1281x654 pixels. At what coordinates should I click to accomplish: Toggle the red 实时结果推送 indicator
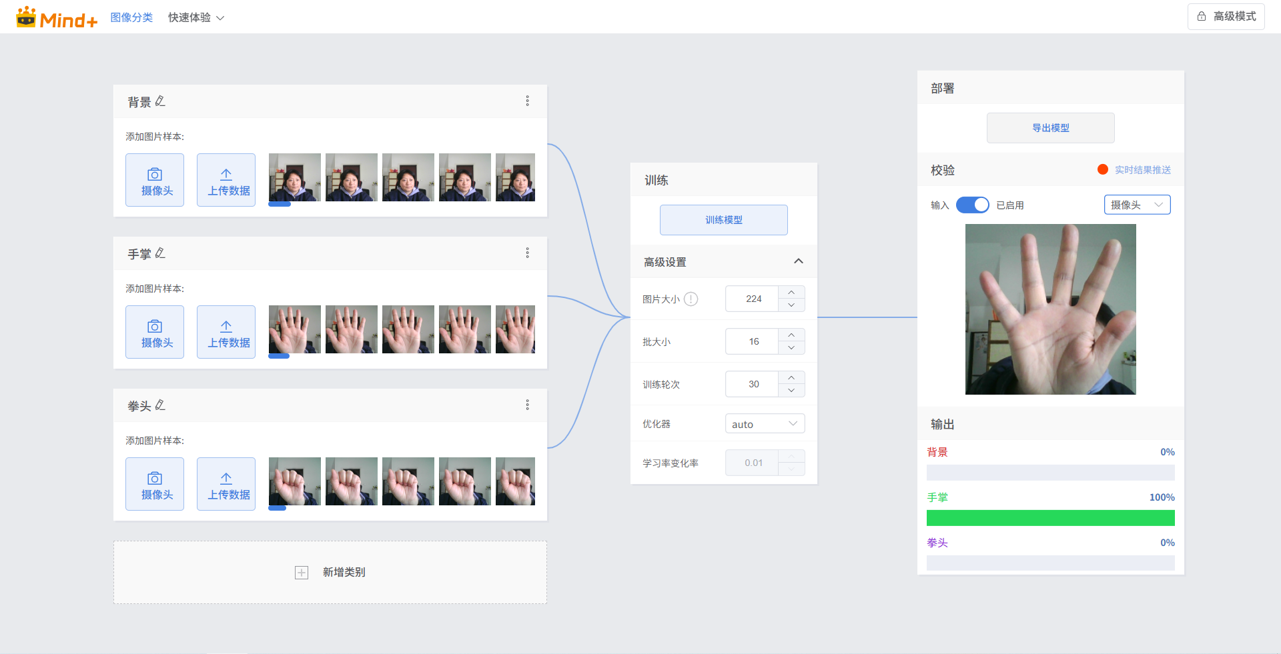point(1103,170)
